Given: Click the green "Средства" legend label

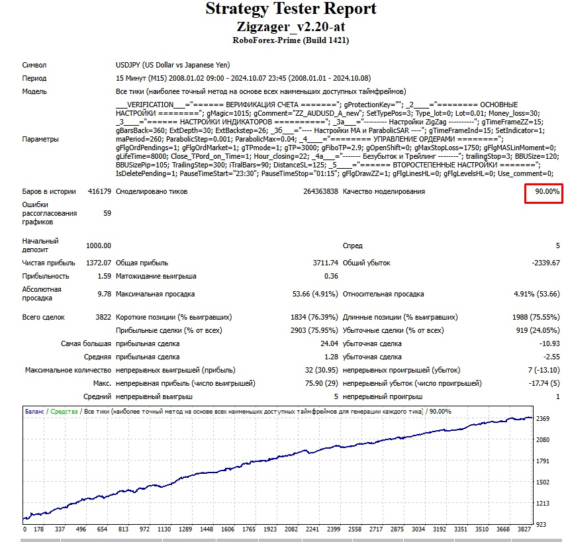Looking at the screenshot, I should click(x=64, y=411).
